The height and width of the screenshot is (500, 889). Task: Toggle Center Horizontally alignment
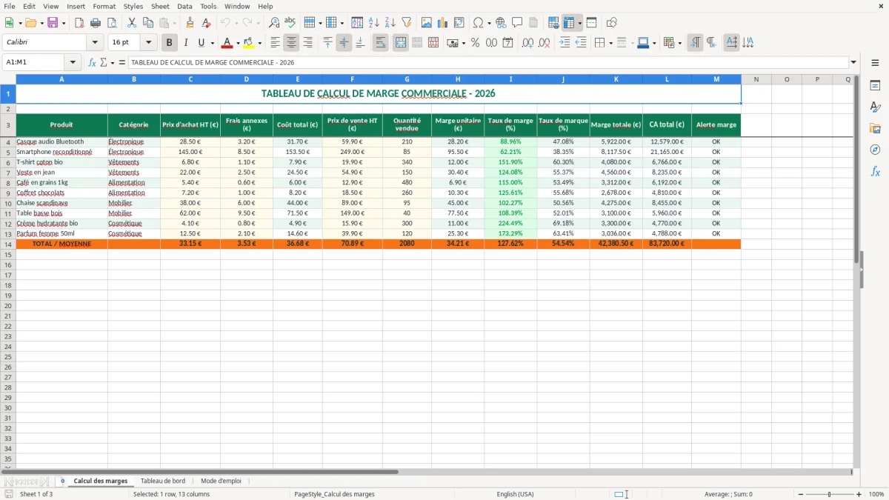point(291,43)
